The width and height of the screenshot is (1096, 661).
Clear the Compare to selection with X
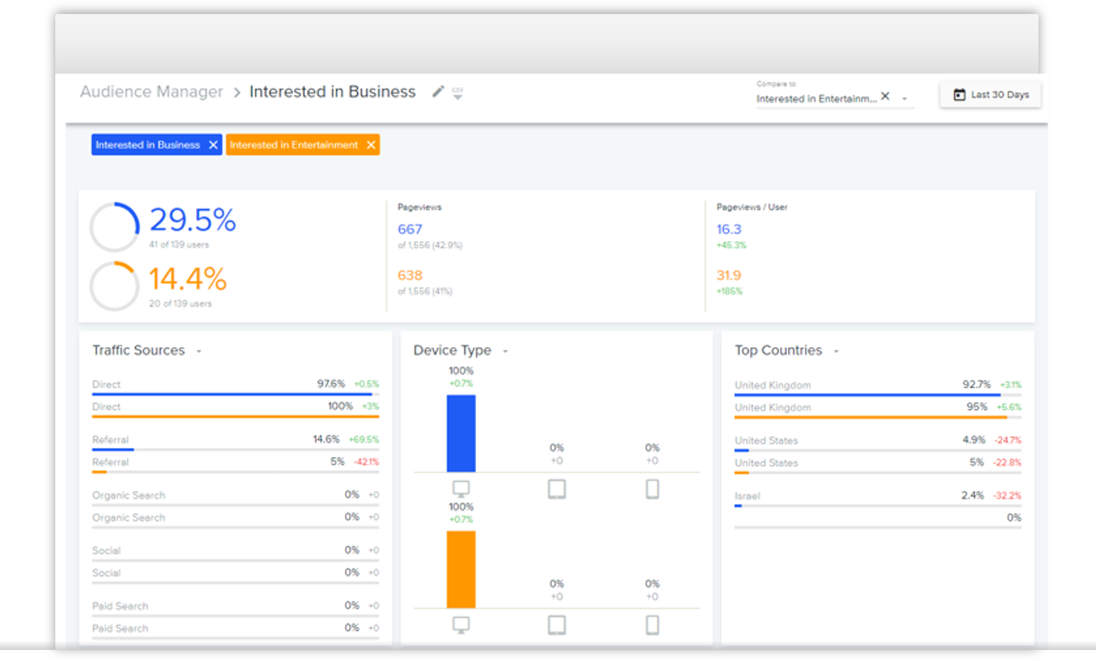pos(885,97)
